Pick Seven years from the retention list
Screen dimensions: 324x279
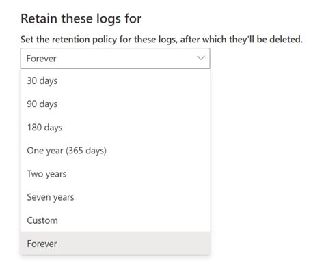pos(116,197)
